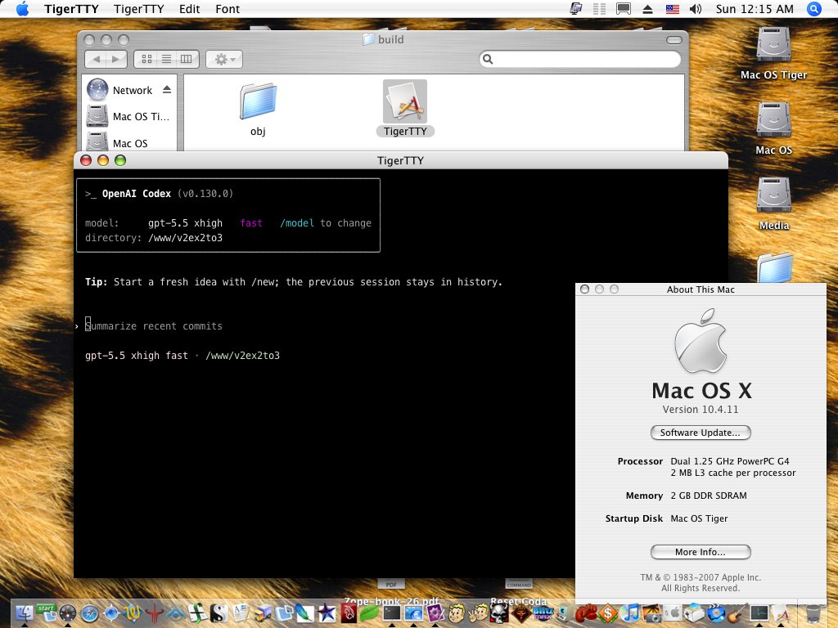Image resolution: width=838 pixels, height=628 pixels.
Task: Click the Finder search field
Action: [580, 59]
